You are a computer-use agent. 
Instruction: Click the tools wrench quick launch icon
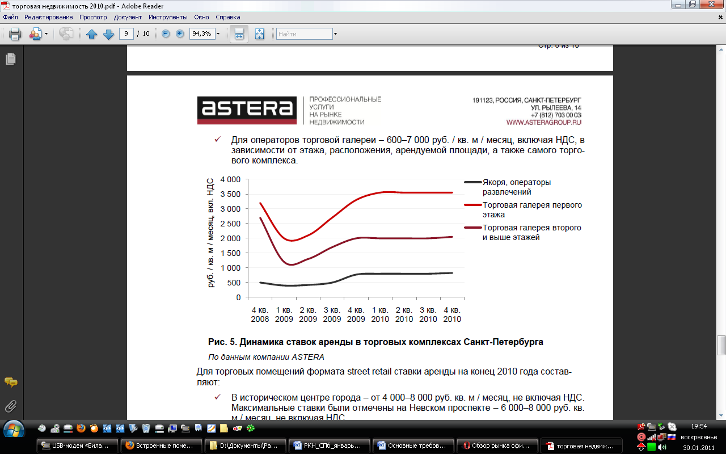tap(133, 427)
